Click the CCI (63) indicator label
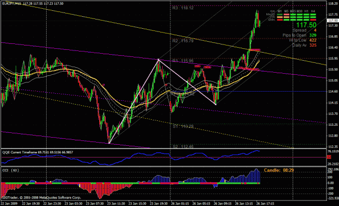 click(11, 170)
